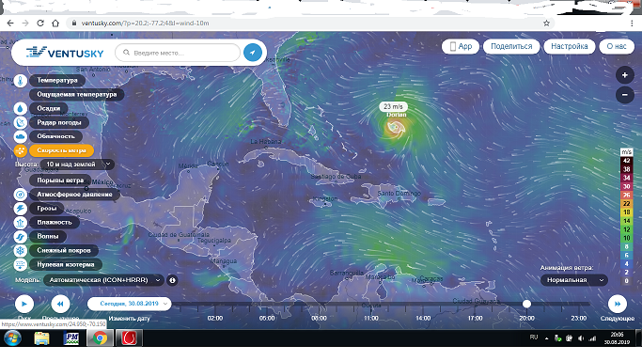Switch layer to Радар погоды
The image size is (642, 361).
point(59,122)
